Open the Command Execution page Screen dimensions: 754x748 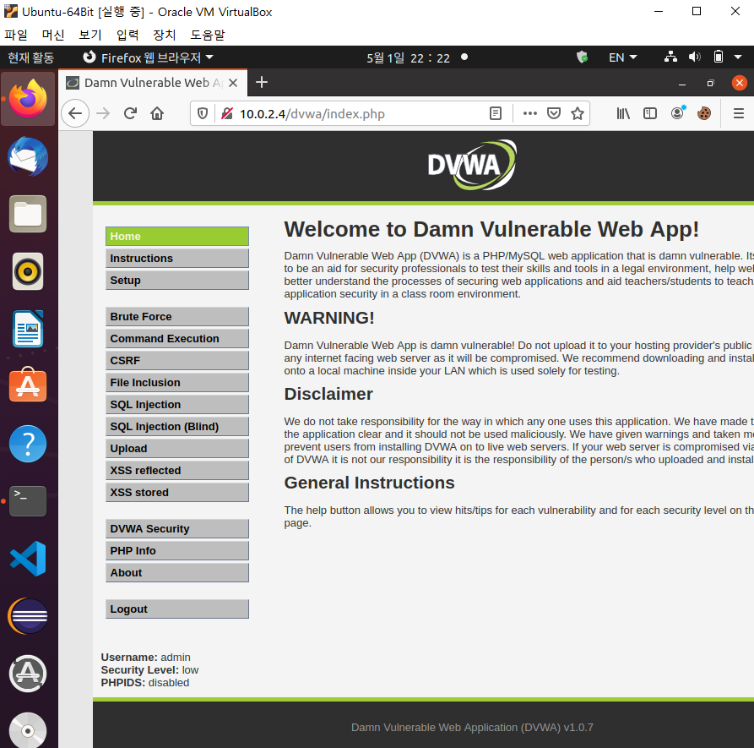point(177,339)
